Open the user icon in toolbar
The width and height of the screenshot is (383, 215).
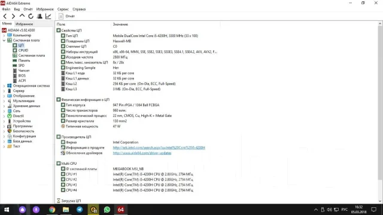(39, 16)
